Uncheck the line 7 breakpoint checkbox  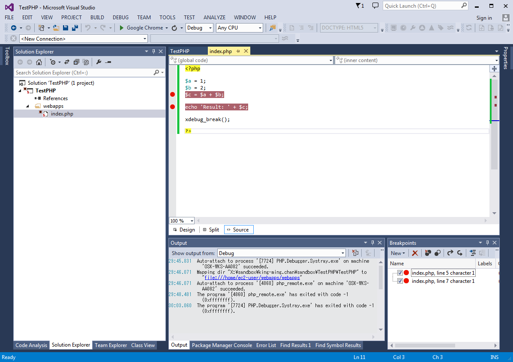400,281
